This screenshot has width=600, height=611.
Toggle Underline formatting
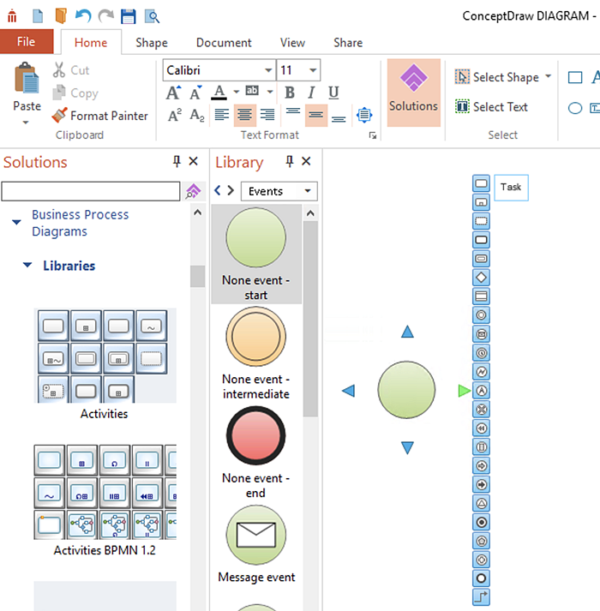click(x=333, y=93)
